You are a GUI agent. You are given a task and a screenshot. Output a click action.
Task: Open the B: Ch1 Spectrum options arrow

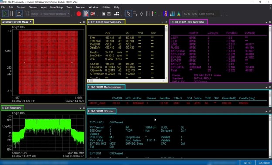pyautogui.click(x=80, y=108)
